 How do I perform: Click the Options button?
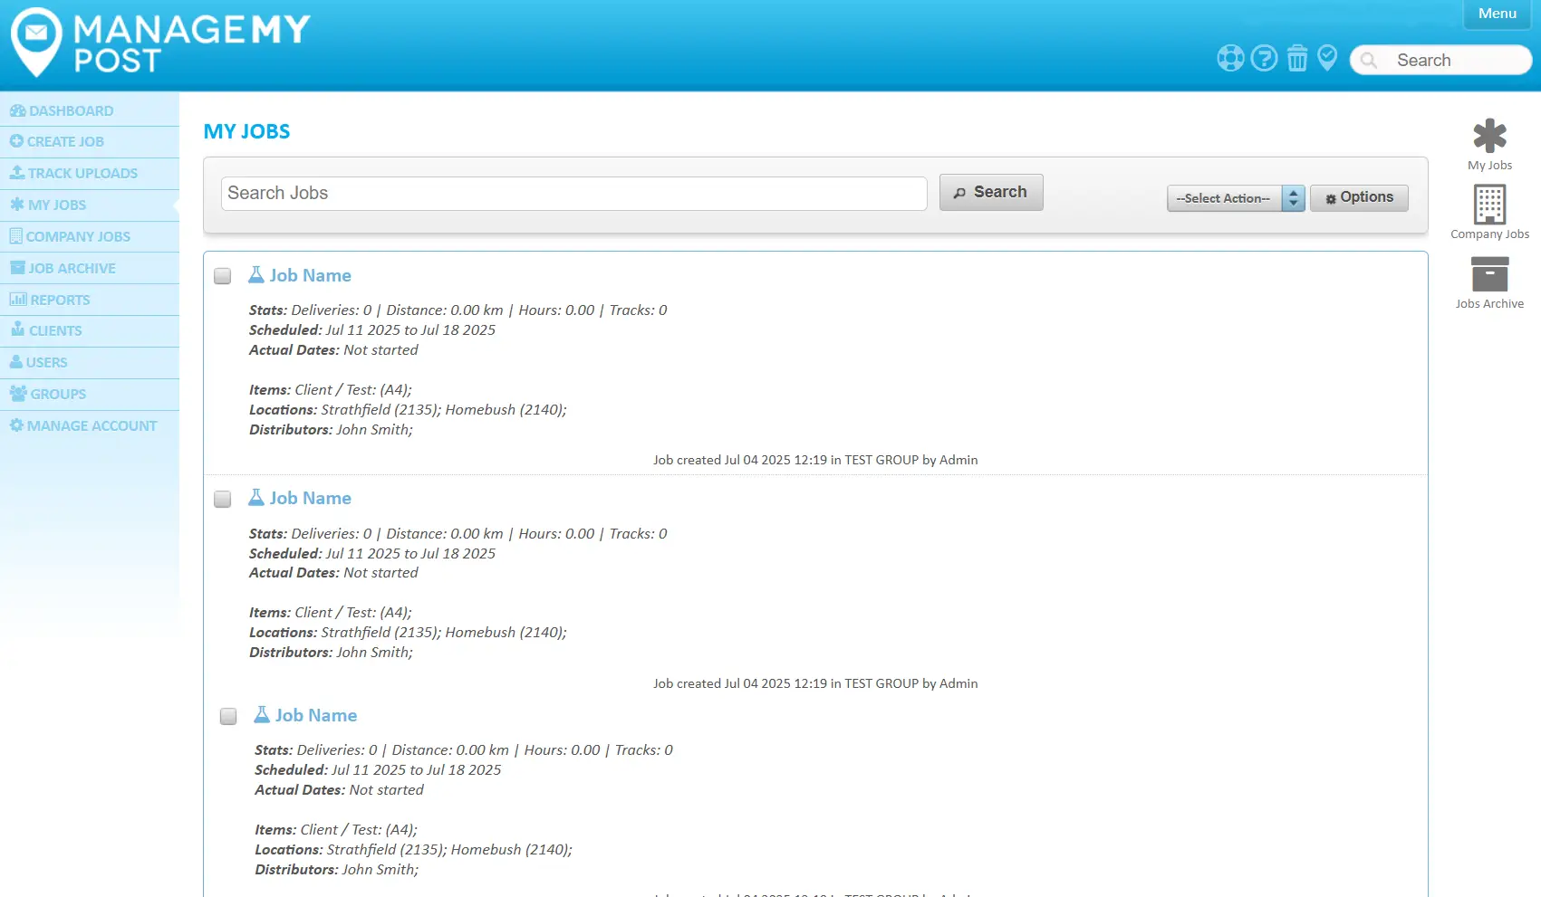pyautogui.click(x=1359, y=197)
